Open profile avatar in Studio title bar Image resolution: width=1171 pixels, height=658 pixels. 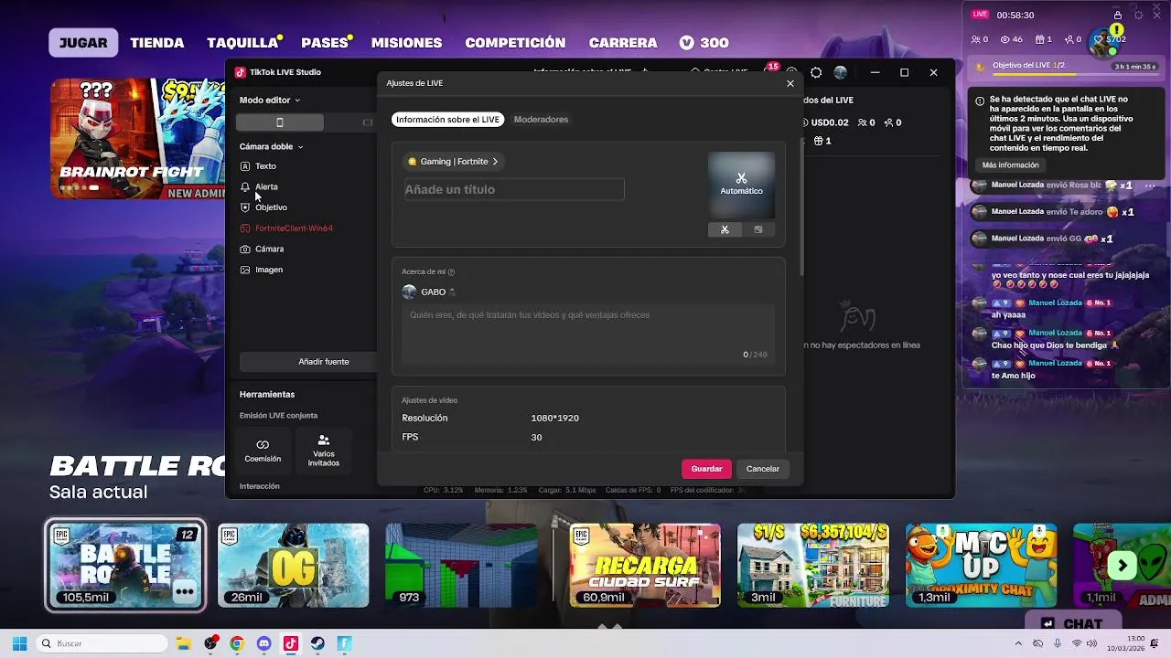click(x=841, y=72)
